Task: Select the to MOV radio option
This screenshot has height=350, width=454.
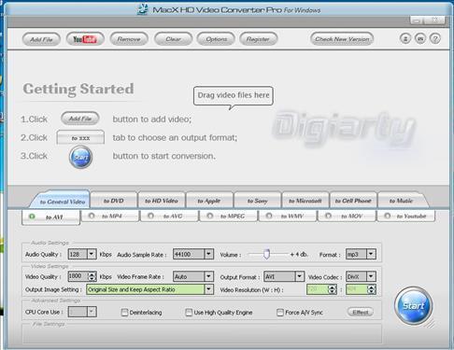Action: tap(347, 216)
